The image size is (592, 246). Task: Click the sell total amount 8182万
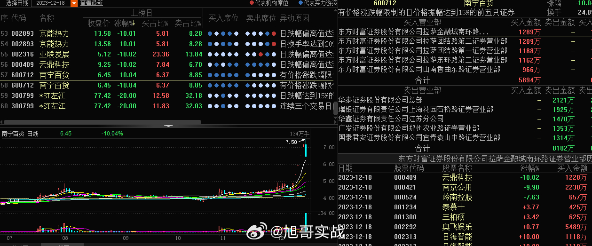(563, 148)
